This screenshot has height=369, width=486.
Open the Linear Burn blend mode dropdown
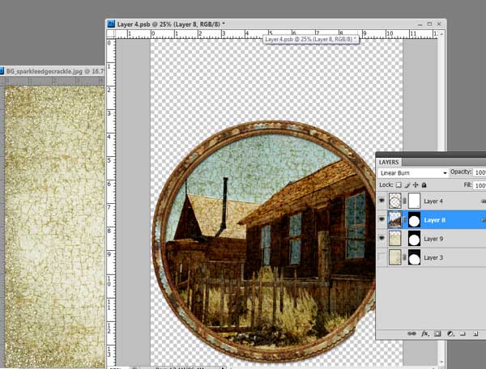(x=413, y=172)
